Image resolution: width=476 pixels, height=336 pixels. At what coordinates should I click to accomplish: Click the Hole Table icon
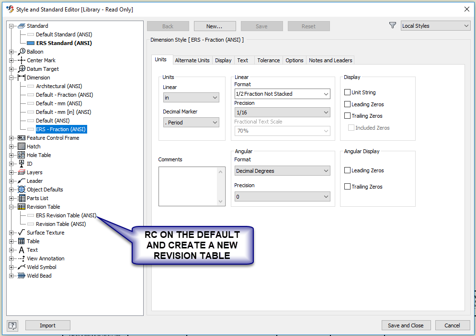pos(21,155)
